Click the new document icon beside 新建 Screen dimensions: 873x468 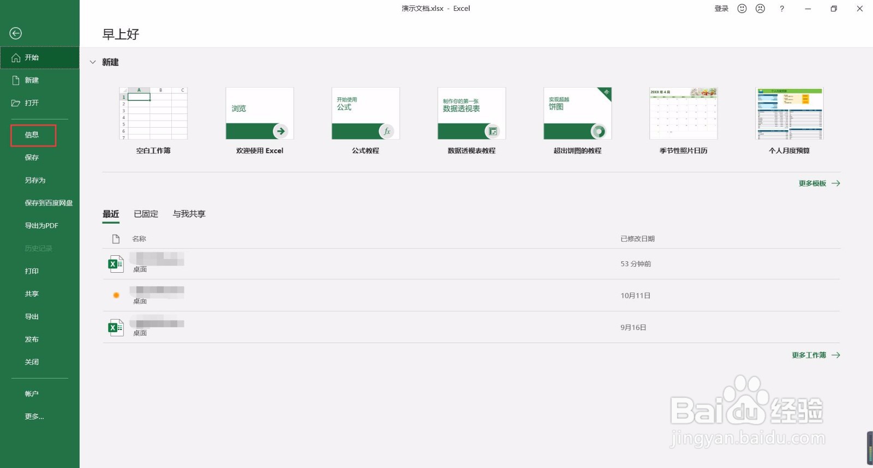[x=16, y=80]
